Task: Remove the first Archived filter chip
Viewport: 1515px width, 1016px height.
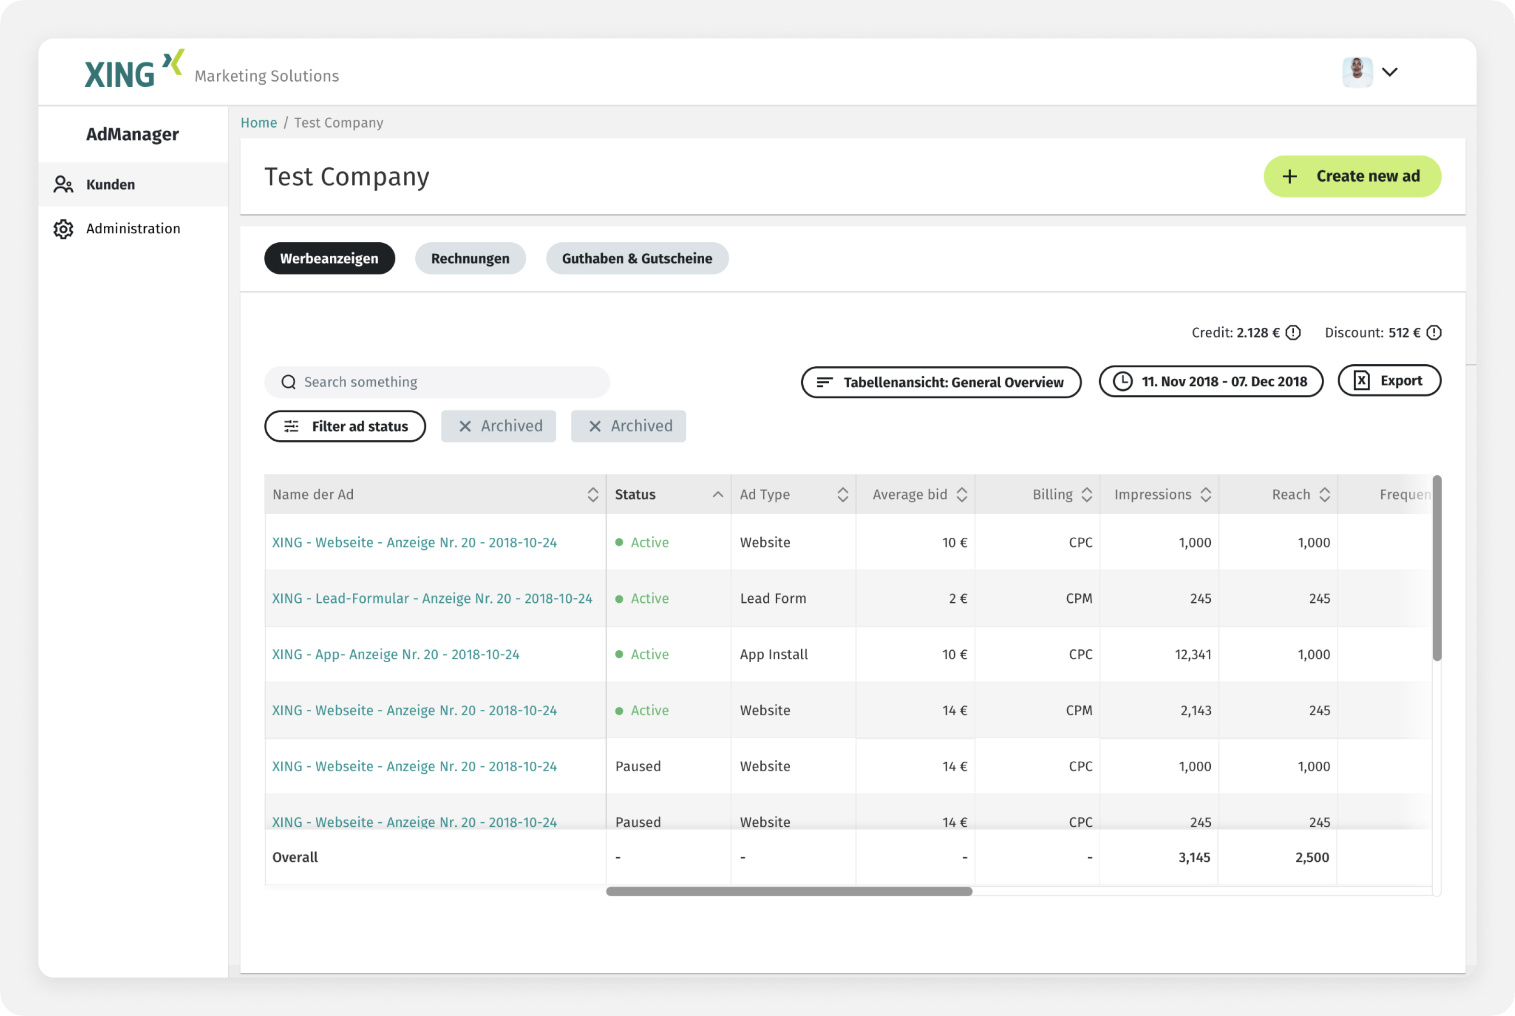Action: pos(465,426)
